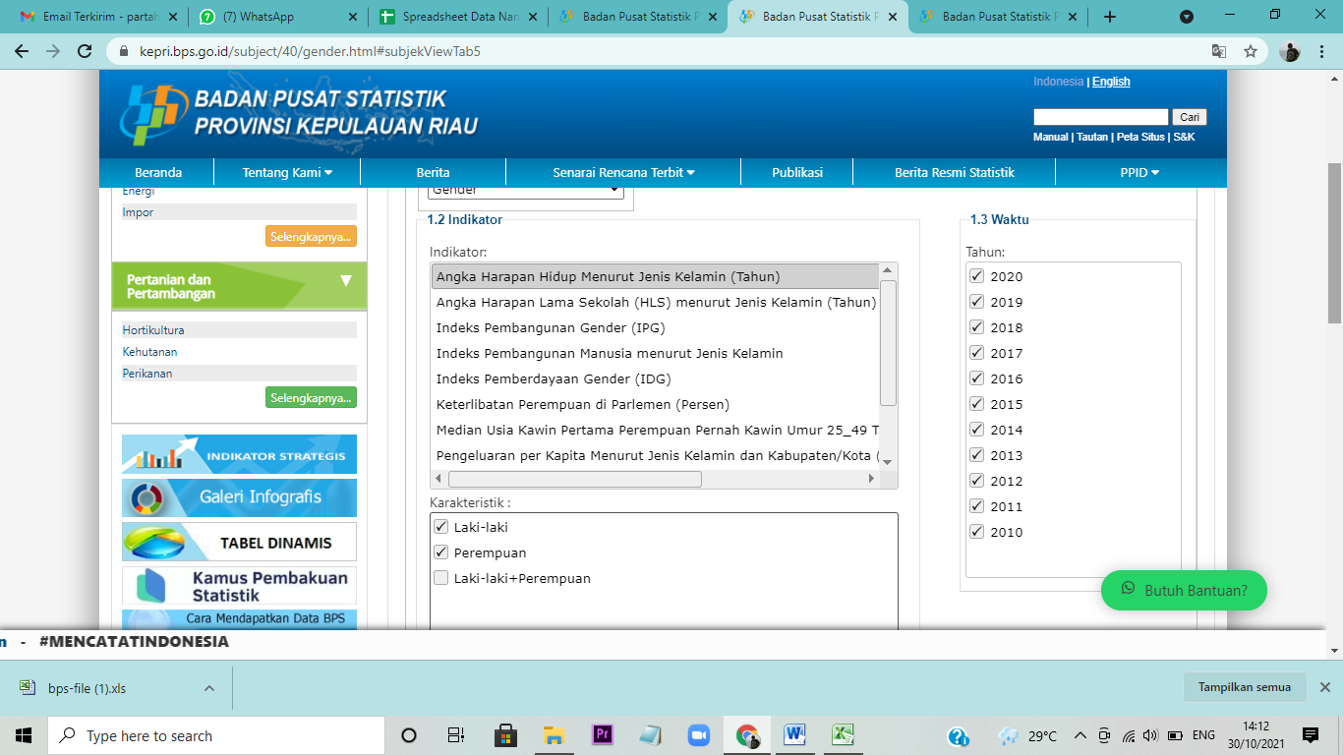
Task: Expand the Senarai Rencana Terbit dropdown
Action: coord(623,172)
